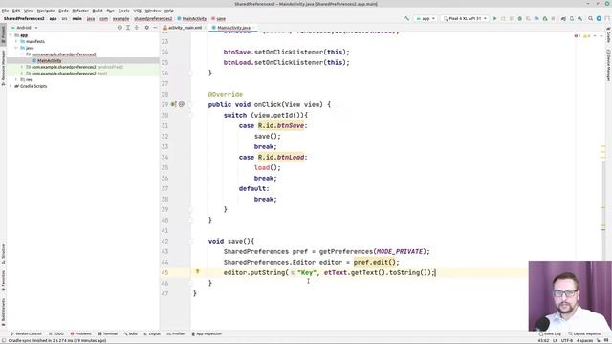Click the Make Project hammer icon
The height and width of the screenshot is (344, 612).
[x=407, y=18]
